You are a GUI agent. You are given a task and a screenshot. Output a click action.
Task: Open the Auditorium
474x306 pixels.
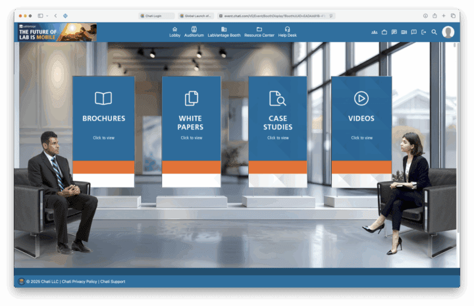(x=194, y=32)
